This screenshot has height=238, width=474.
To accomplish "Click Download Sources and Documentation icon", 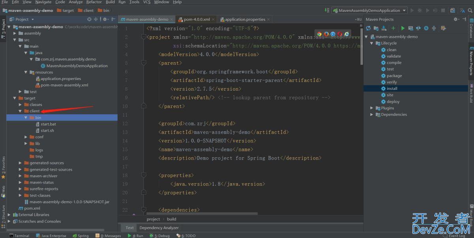I will point(384,28).
